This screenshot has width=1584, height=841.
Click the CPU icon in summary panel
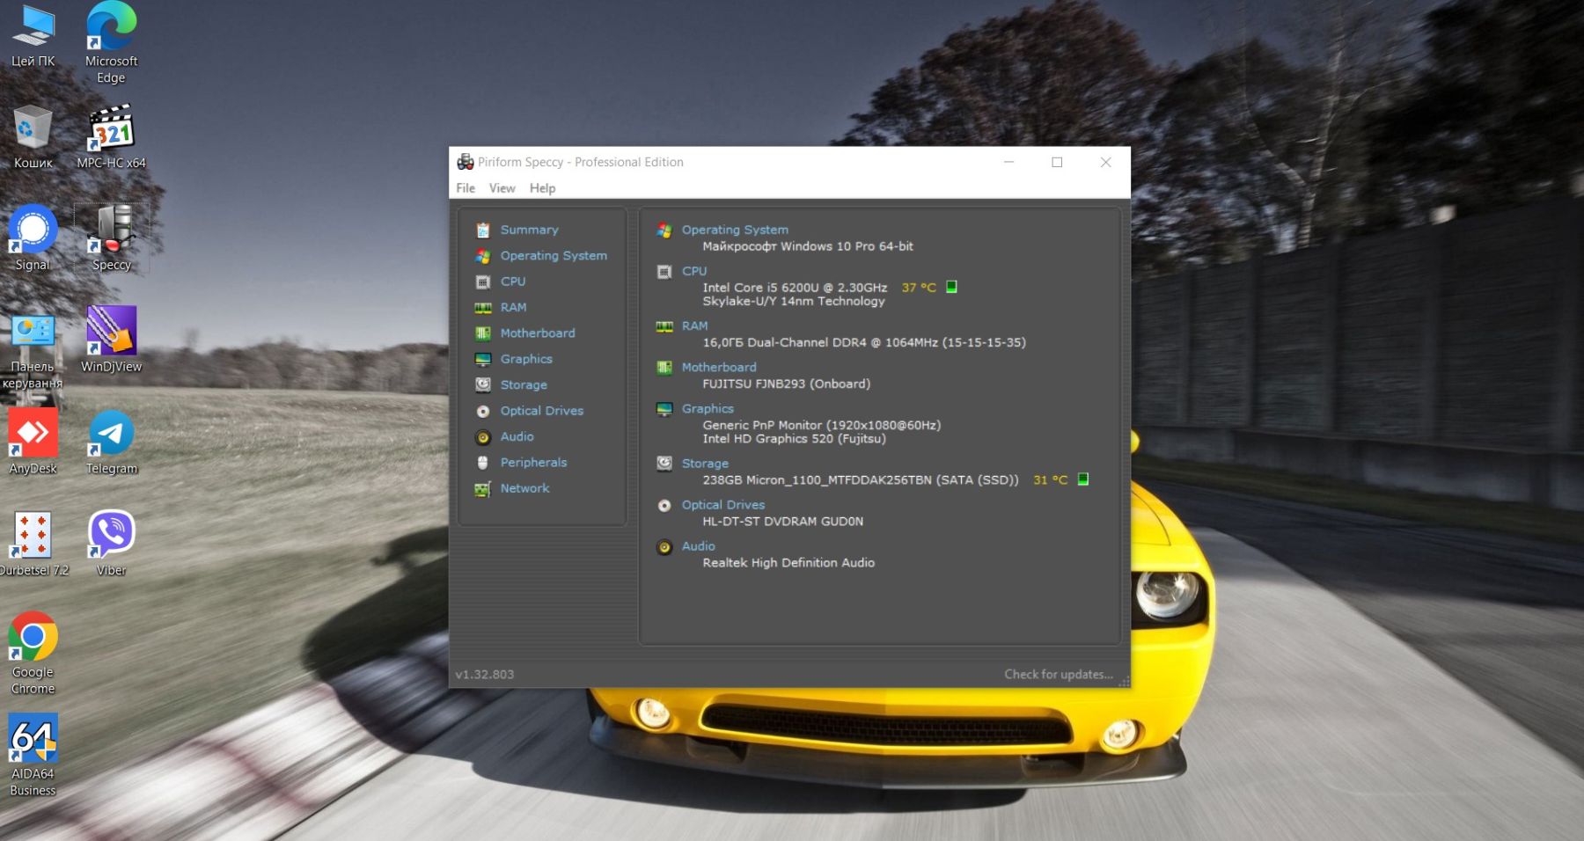click(664, 272)
